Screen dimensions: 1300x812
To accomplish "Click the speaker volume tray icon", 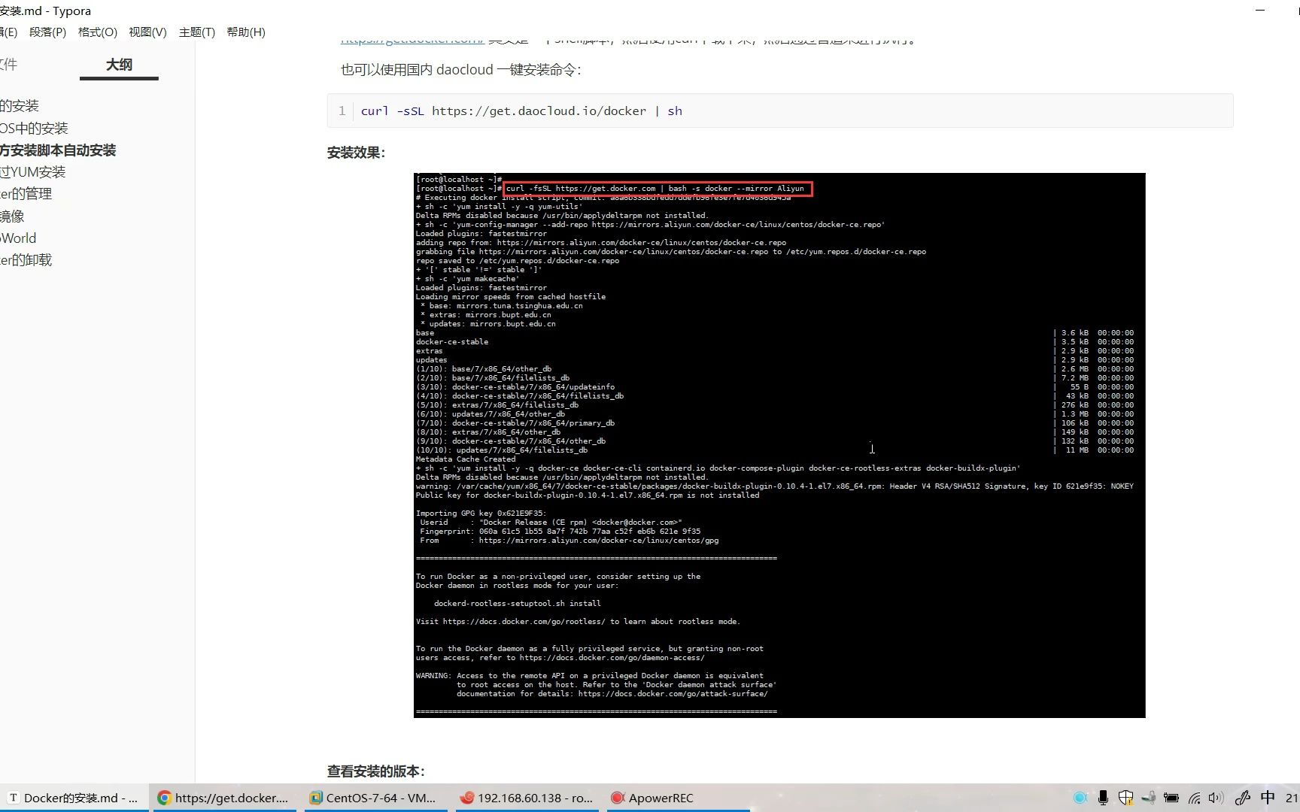I will pyautogui.click(x=1216, y=798).
